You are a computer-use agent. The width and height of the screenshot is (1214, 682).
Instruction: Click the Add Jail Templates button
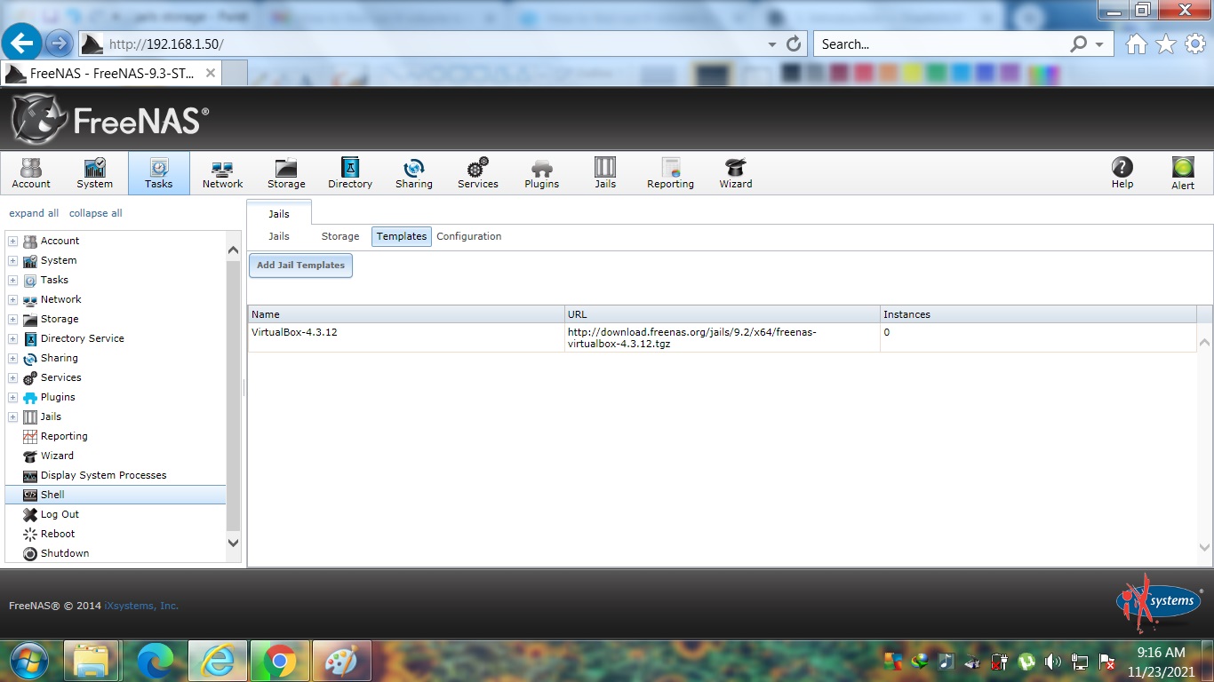click(x=300, y=266)
